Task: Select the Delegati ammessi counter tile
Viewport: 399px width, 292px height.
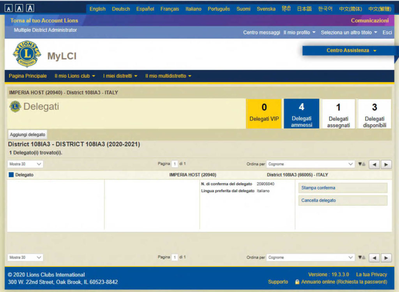Action: coord(302,113)
